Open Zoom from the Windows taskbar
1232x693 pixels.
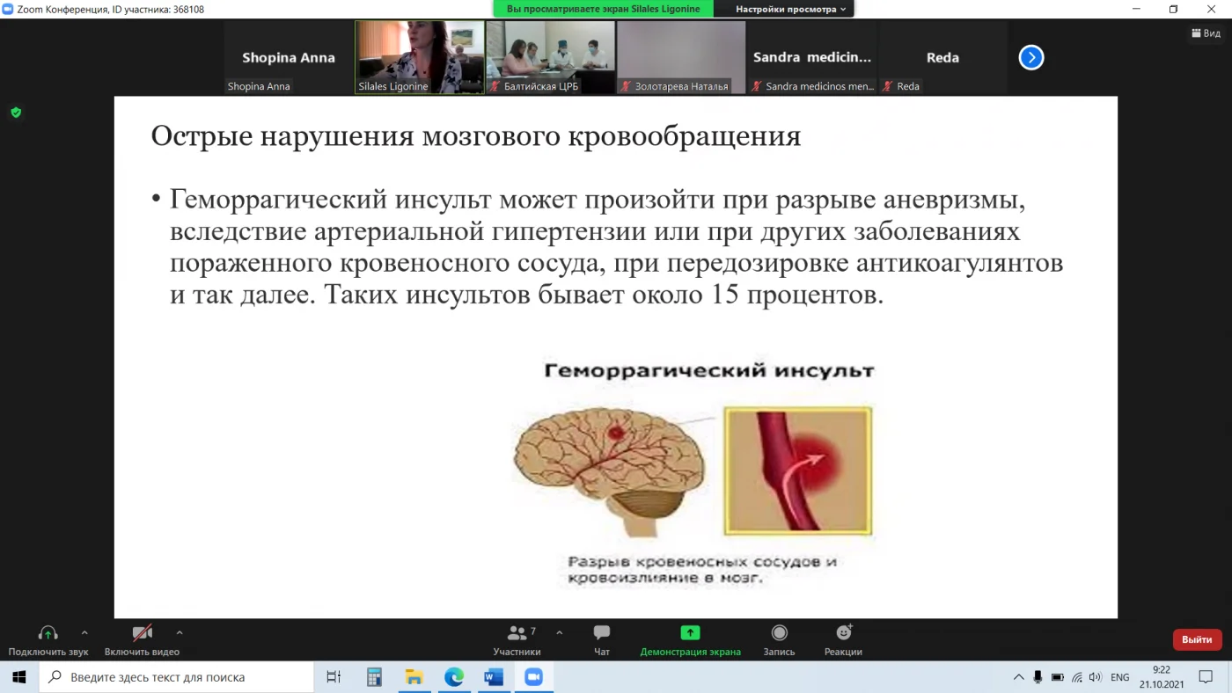(x=532, y=677)
